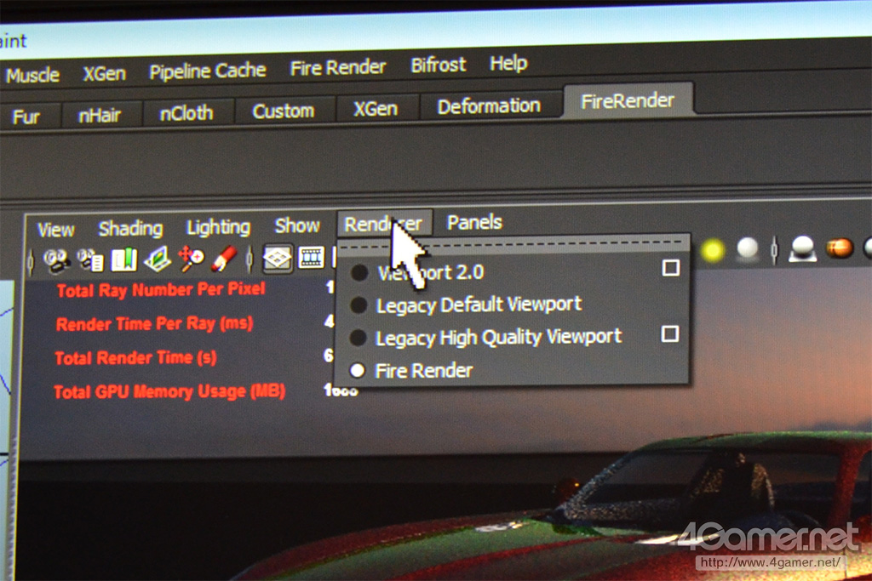Open Legacy High Quality Viewport option box
This screenshot has width=872, height=581.
[670, 334]
